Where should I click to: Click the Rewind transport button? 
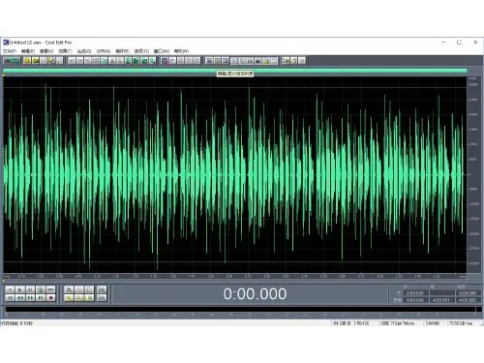tap(20, 298)
